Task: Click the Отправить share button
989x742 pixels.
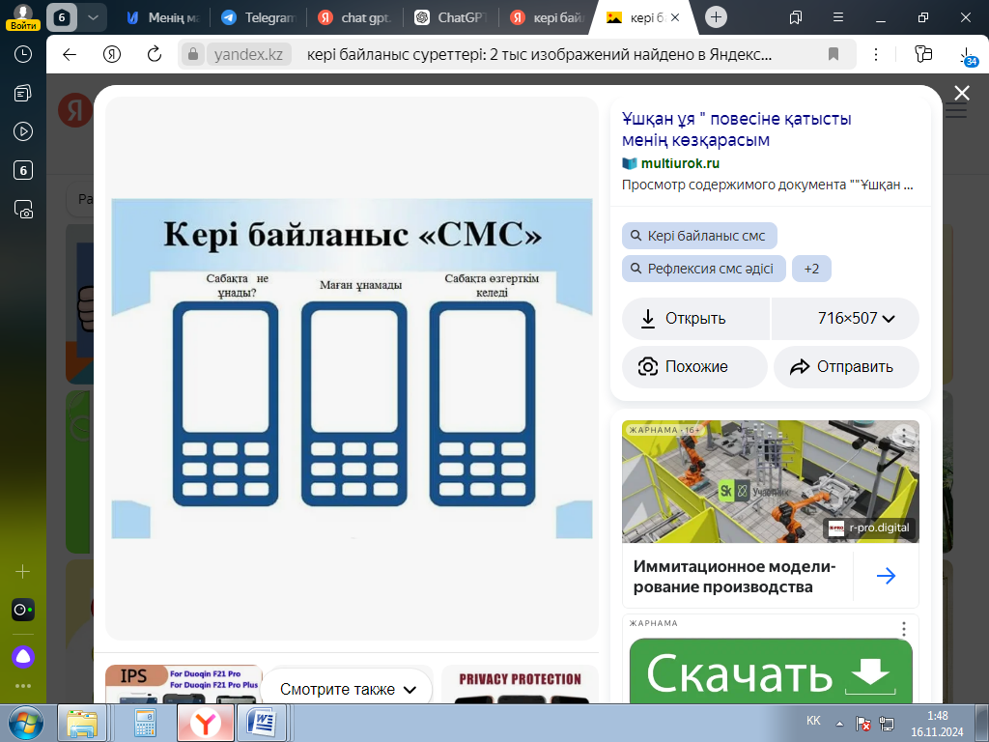Action: click(846, 366)
